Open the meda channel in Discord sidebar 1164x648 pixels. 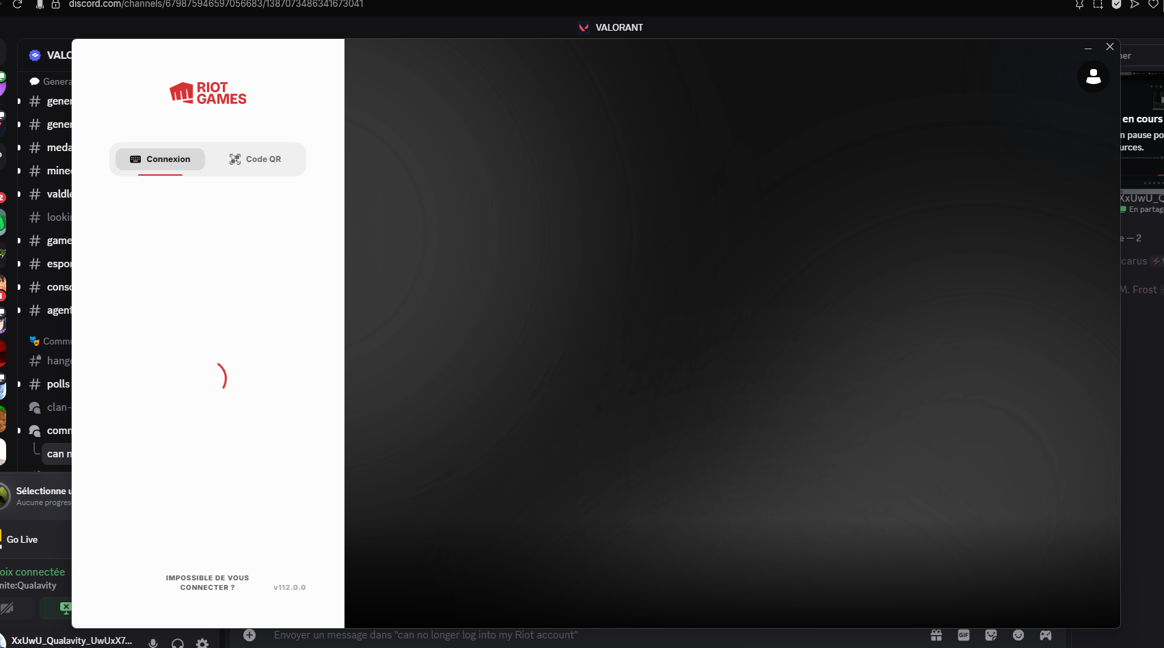(50, 148)
